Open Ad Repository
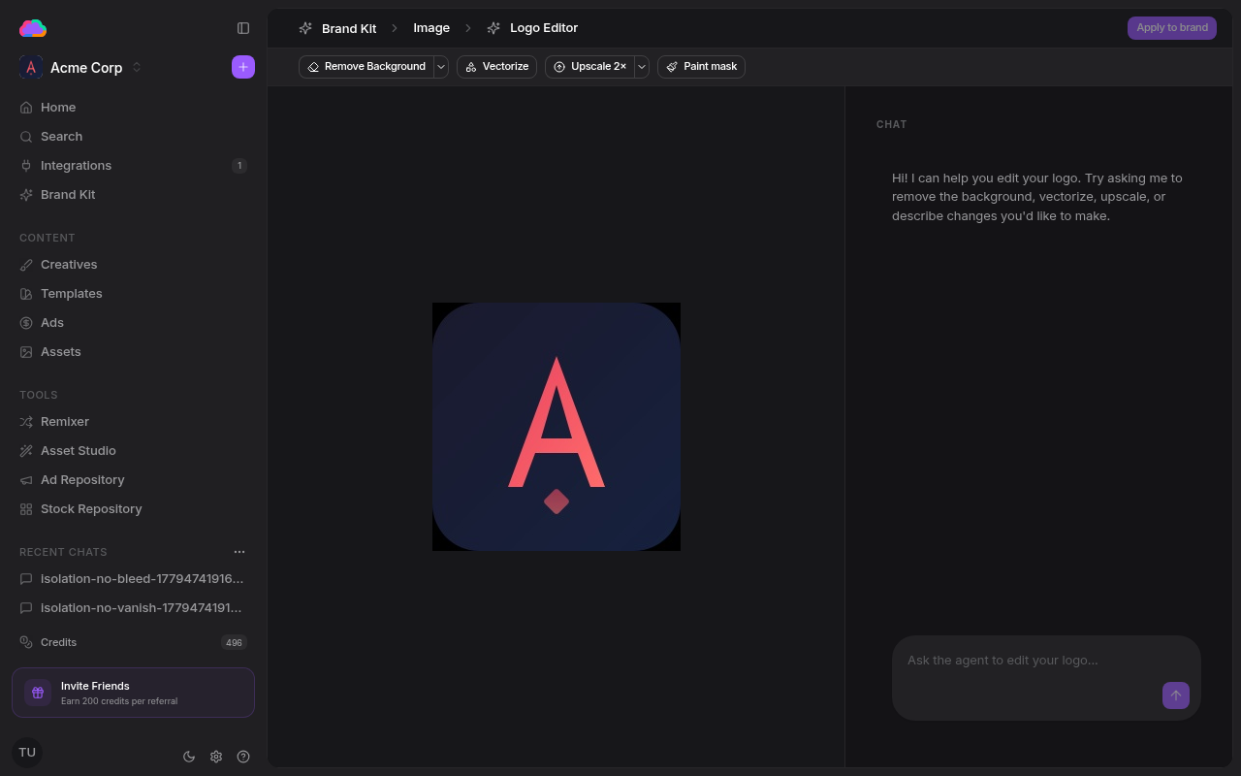Viewport: 1241px width, 776px height. click(x=133, y=479)
